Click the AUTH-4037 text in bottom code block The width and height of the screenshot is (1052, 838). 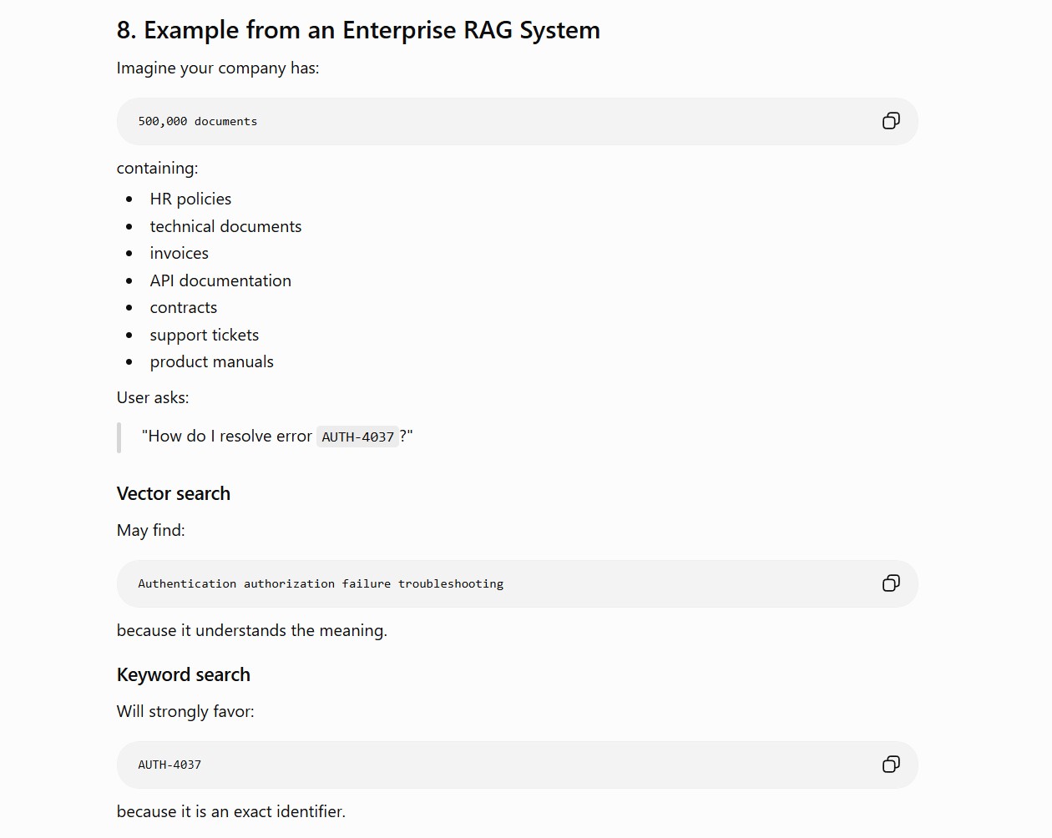coord(169,765)
